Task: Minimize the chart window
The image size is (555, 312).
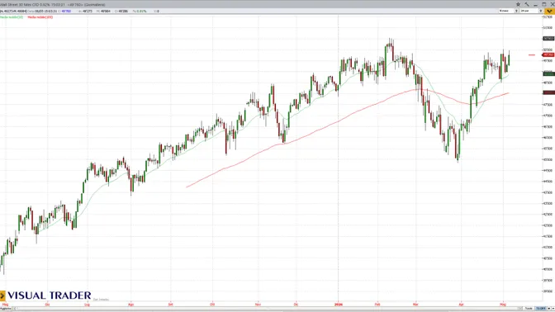Action: (535, 5)
